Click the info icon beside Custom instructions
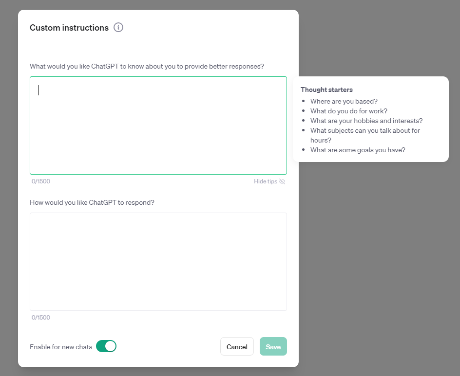This screenshot has width=460, height=376. [x=118, y=27]
